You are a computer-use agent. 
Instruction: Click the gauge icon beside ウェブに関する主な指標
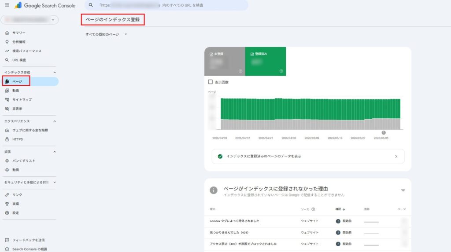click(x=7, y=130)
